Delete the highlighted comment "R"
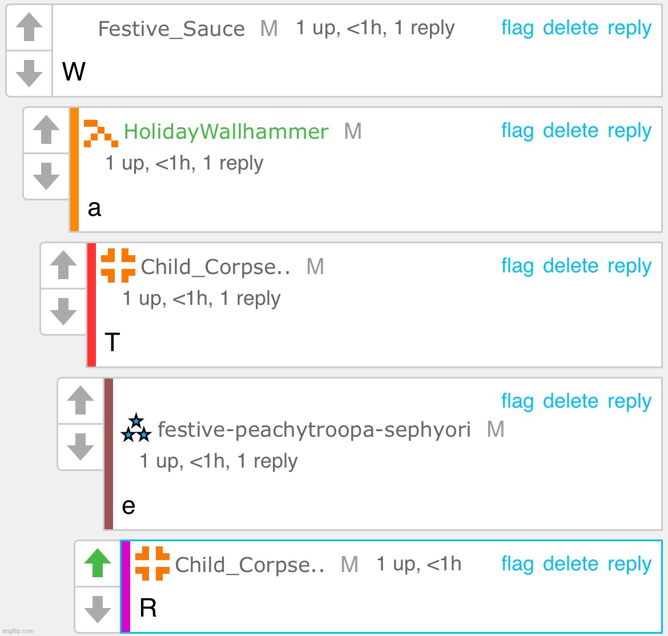 coord(570,564)
